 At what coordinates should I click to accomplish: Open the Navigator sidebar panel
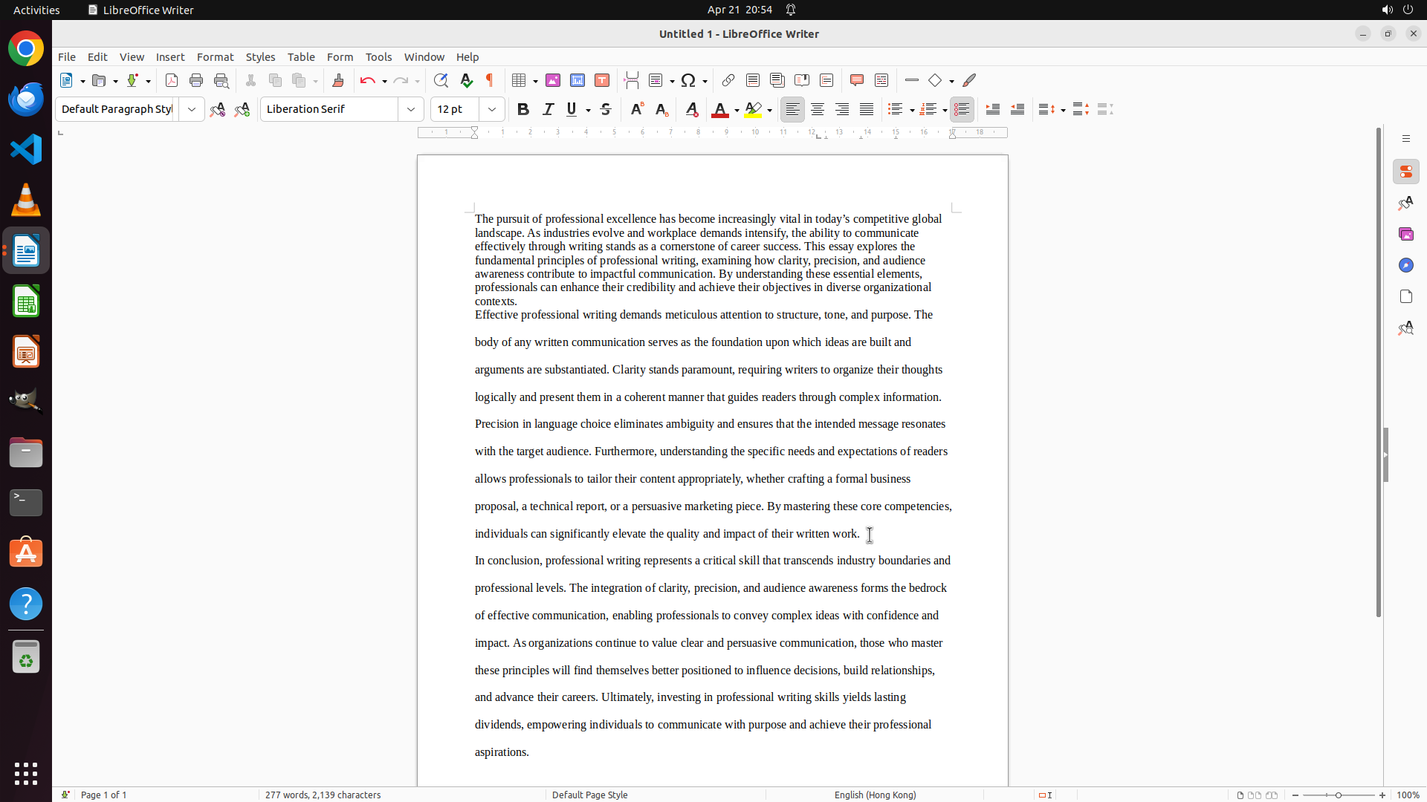pyautogui.click(x=1405, y=266)
